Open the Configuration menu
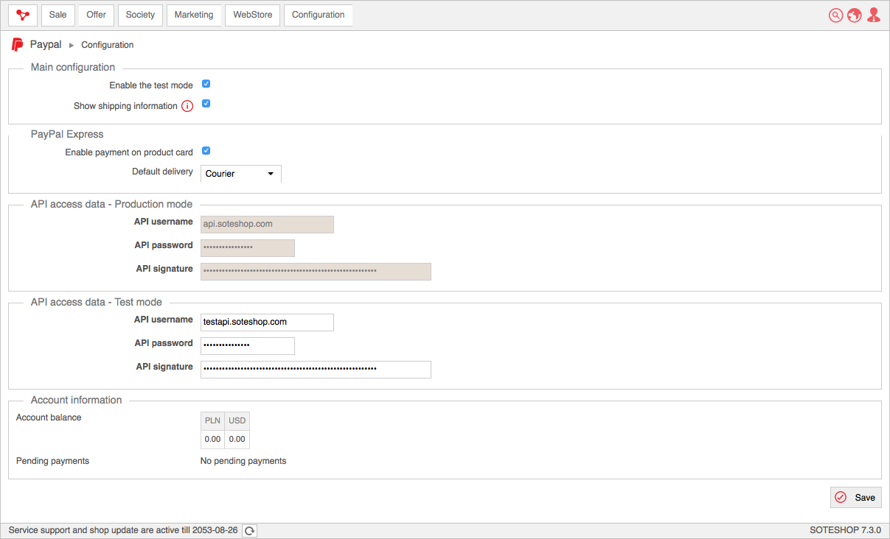Screen dimensions: 890x539 tap(319, 15)
